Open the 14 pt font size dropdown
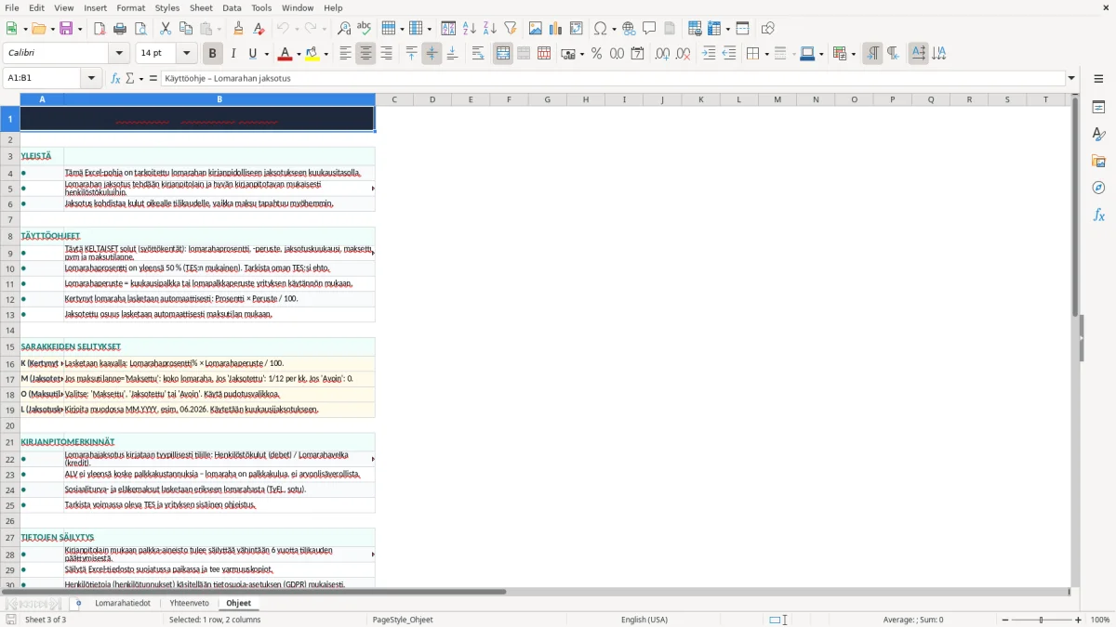 click(x=187, y=54)
